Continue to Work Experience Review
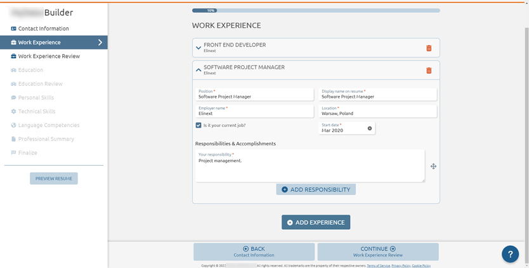Image resolution: width=529 pixels, height=268 pixels. [x=377, y=251]
